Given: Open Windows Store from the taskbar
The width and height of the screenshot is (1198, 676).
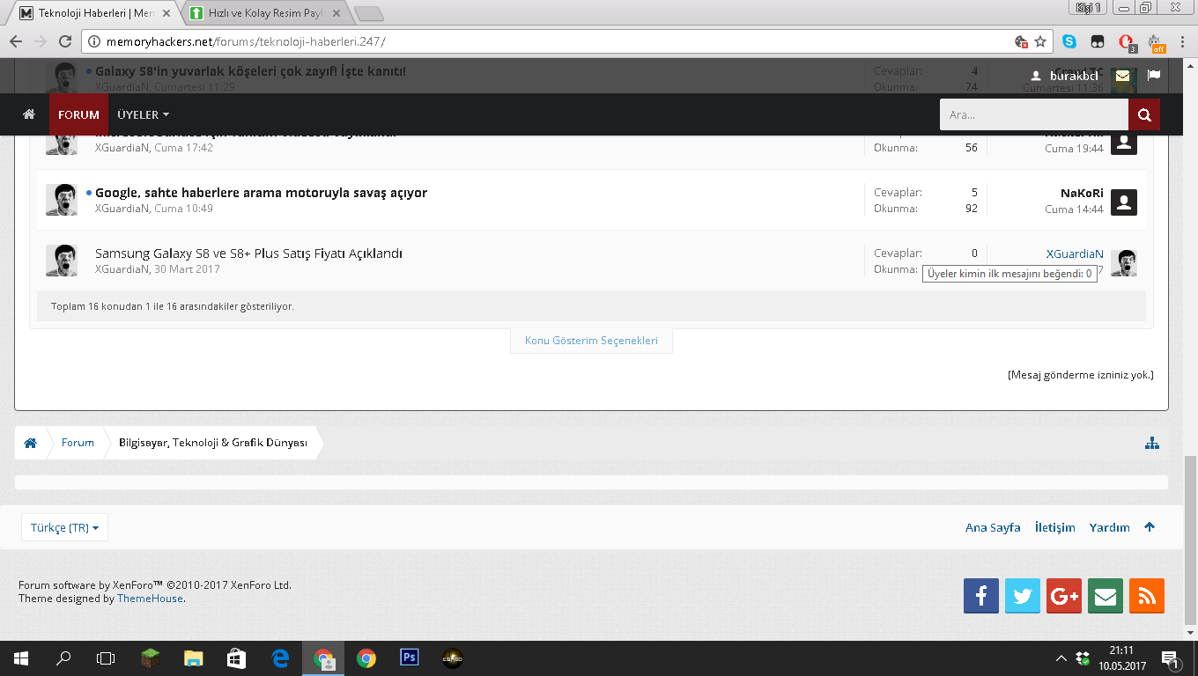Looking at the screenshot, I should pyautogui.click(x=236, y=658).
